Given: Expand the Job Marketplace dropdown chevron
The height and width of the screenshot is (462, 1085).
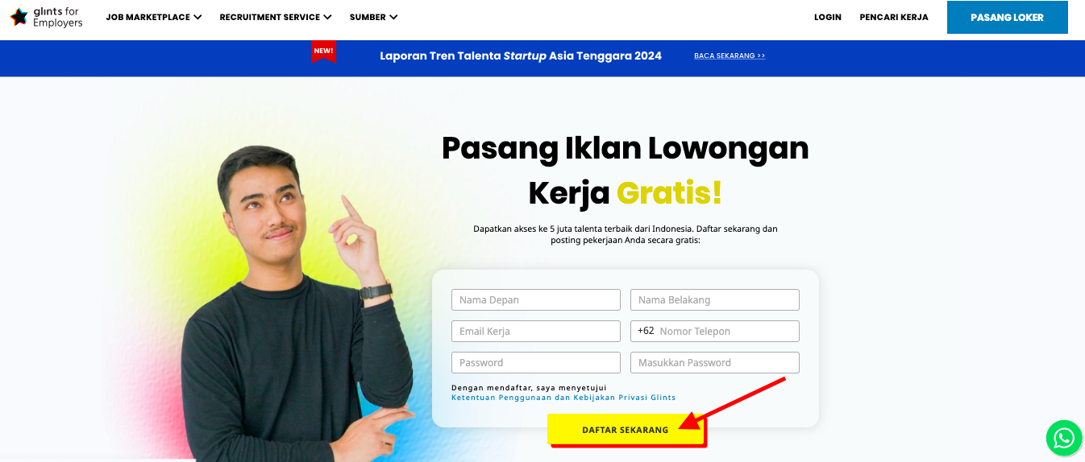Looking at the screenshot, I should pyautogui.click(x=197, y=17).
